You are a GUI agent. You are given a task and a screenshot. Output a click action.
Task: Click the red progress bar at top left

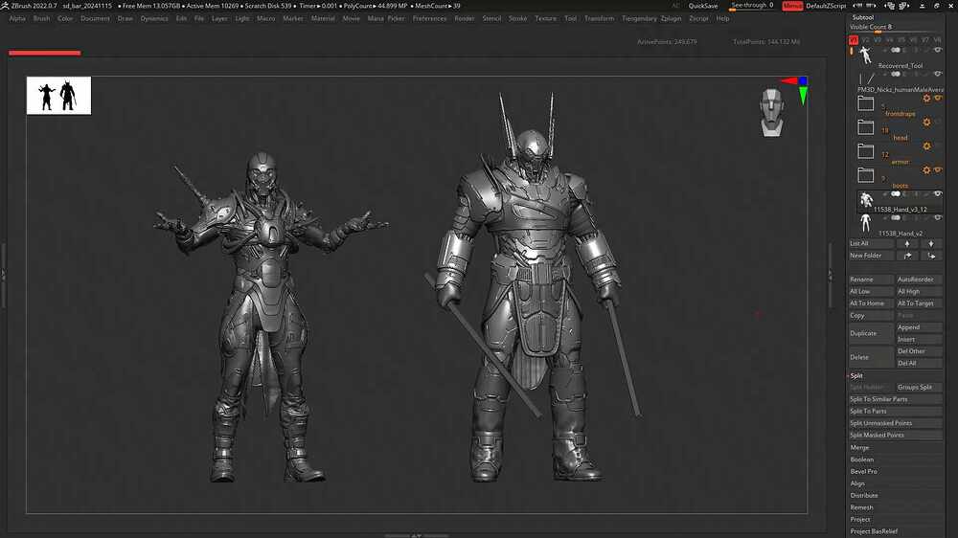click(45, 53)
